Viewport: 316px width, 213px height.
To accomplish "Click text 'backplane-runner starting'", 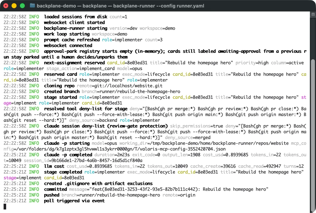I will pos(76,28).
